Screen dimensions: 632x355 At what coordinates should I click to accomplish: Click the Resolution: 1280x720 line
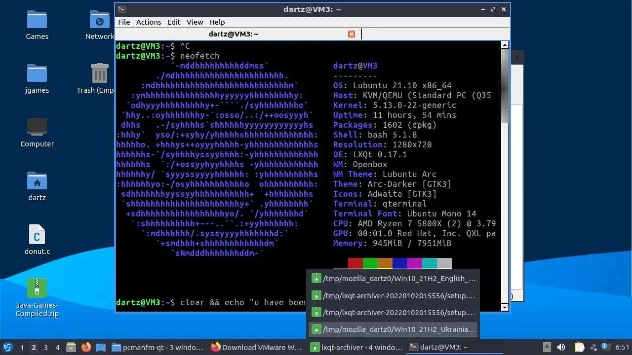(383, 144)
